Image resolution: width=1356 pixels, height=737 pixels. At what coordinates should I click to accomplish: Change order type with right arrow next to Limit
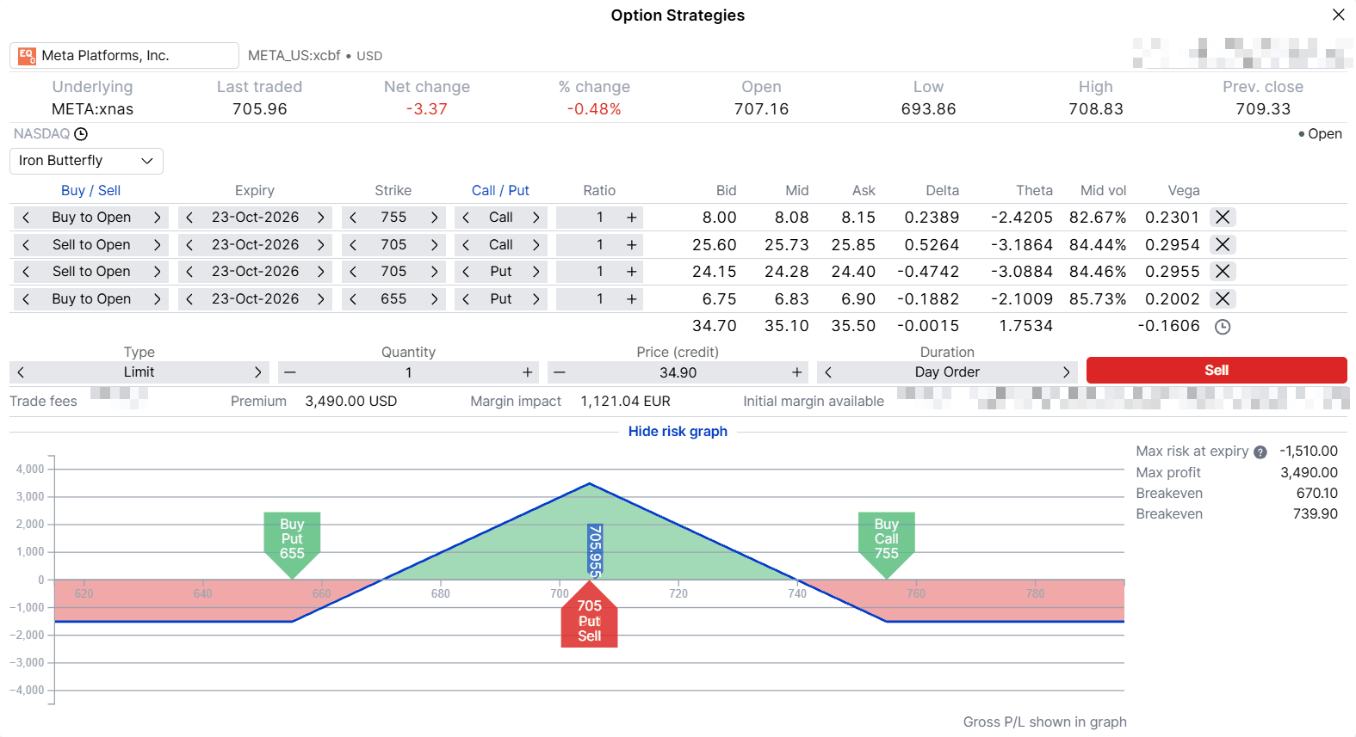click(257, 372)
